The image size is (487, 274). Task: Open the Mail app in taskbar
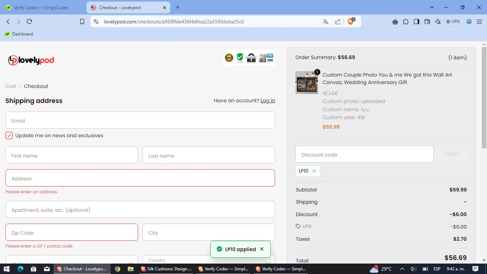tap(47, 269)
